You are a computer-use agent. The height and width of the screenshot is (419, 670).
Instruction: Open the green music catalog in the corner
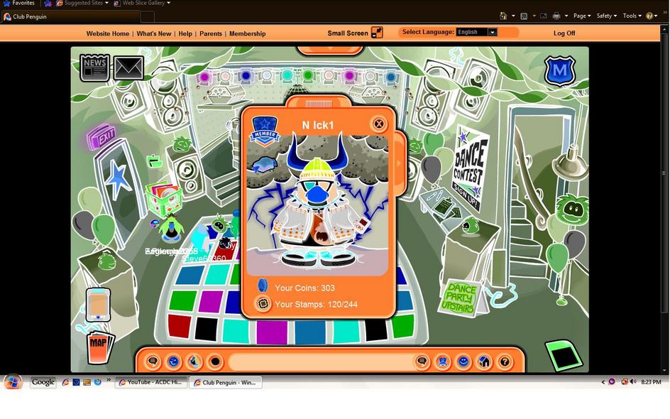coord(564,354)
